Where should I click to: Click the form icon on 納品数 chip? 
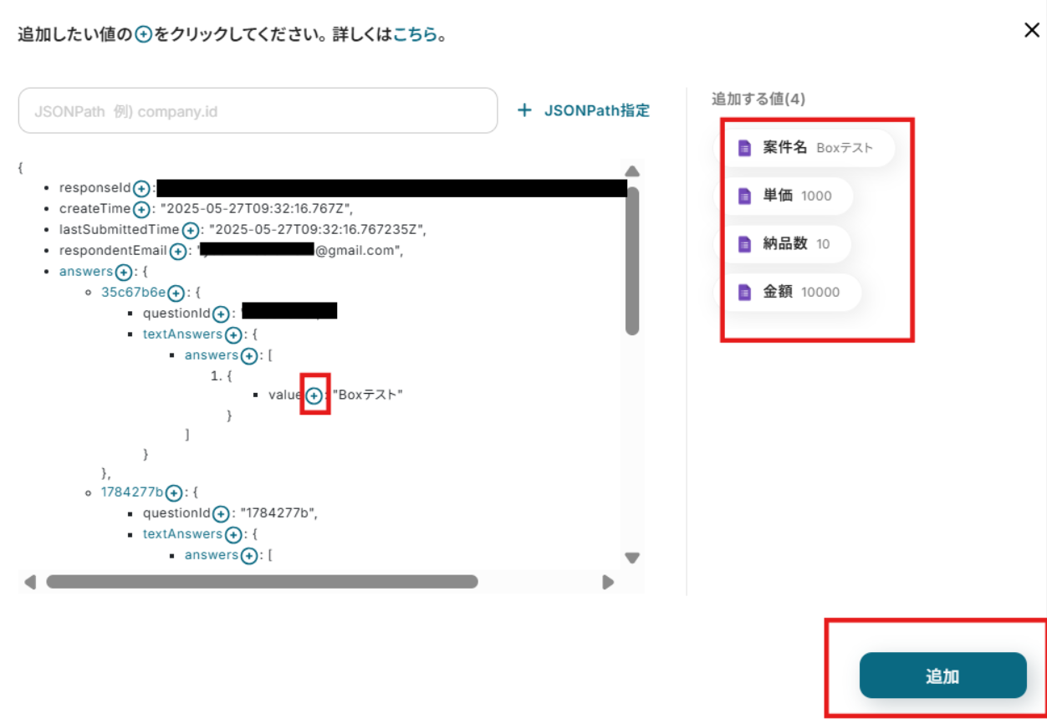[x=744, y=244]
